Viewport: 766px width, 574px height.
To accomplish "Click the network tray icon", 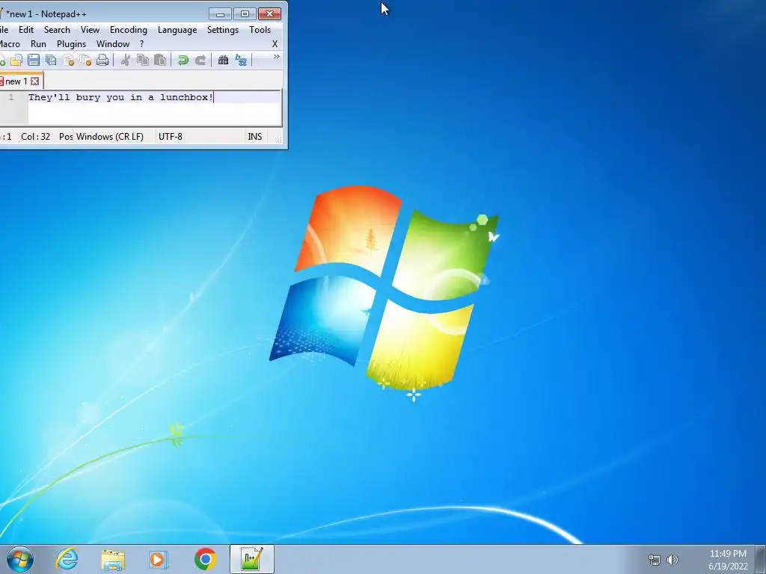I will click(654, 560).
